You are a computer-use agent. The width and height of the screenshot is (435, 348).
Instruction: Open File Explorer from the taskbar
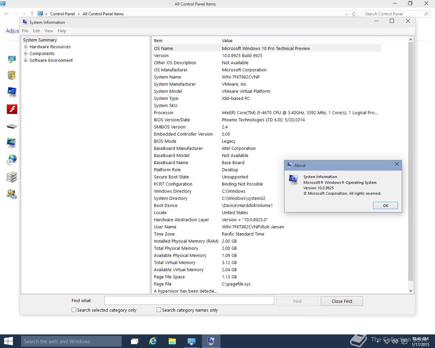pyautogui.click(x=172, y=341)
